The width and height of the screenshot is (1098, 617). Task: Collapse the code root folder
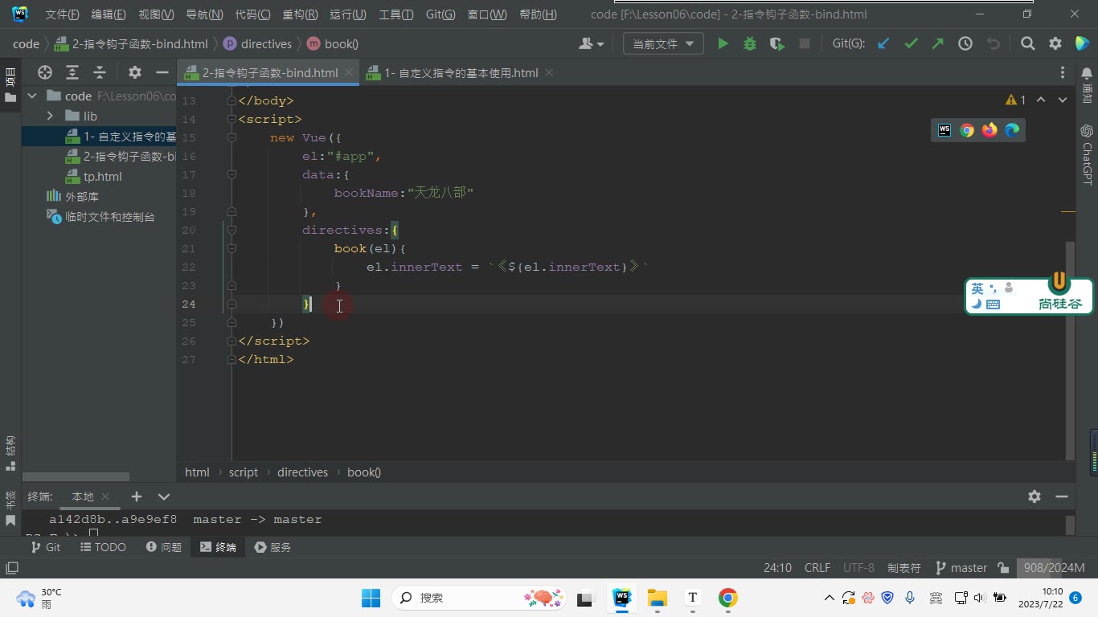click(x=32, y=96)
